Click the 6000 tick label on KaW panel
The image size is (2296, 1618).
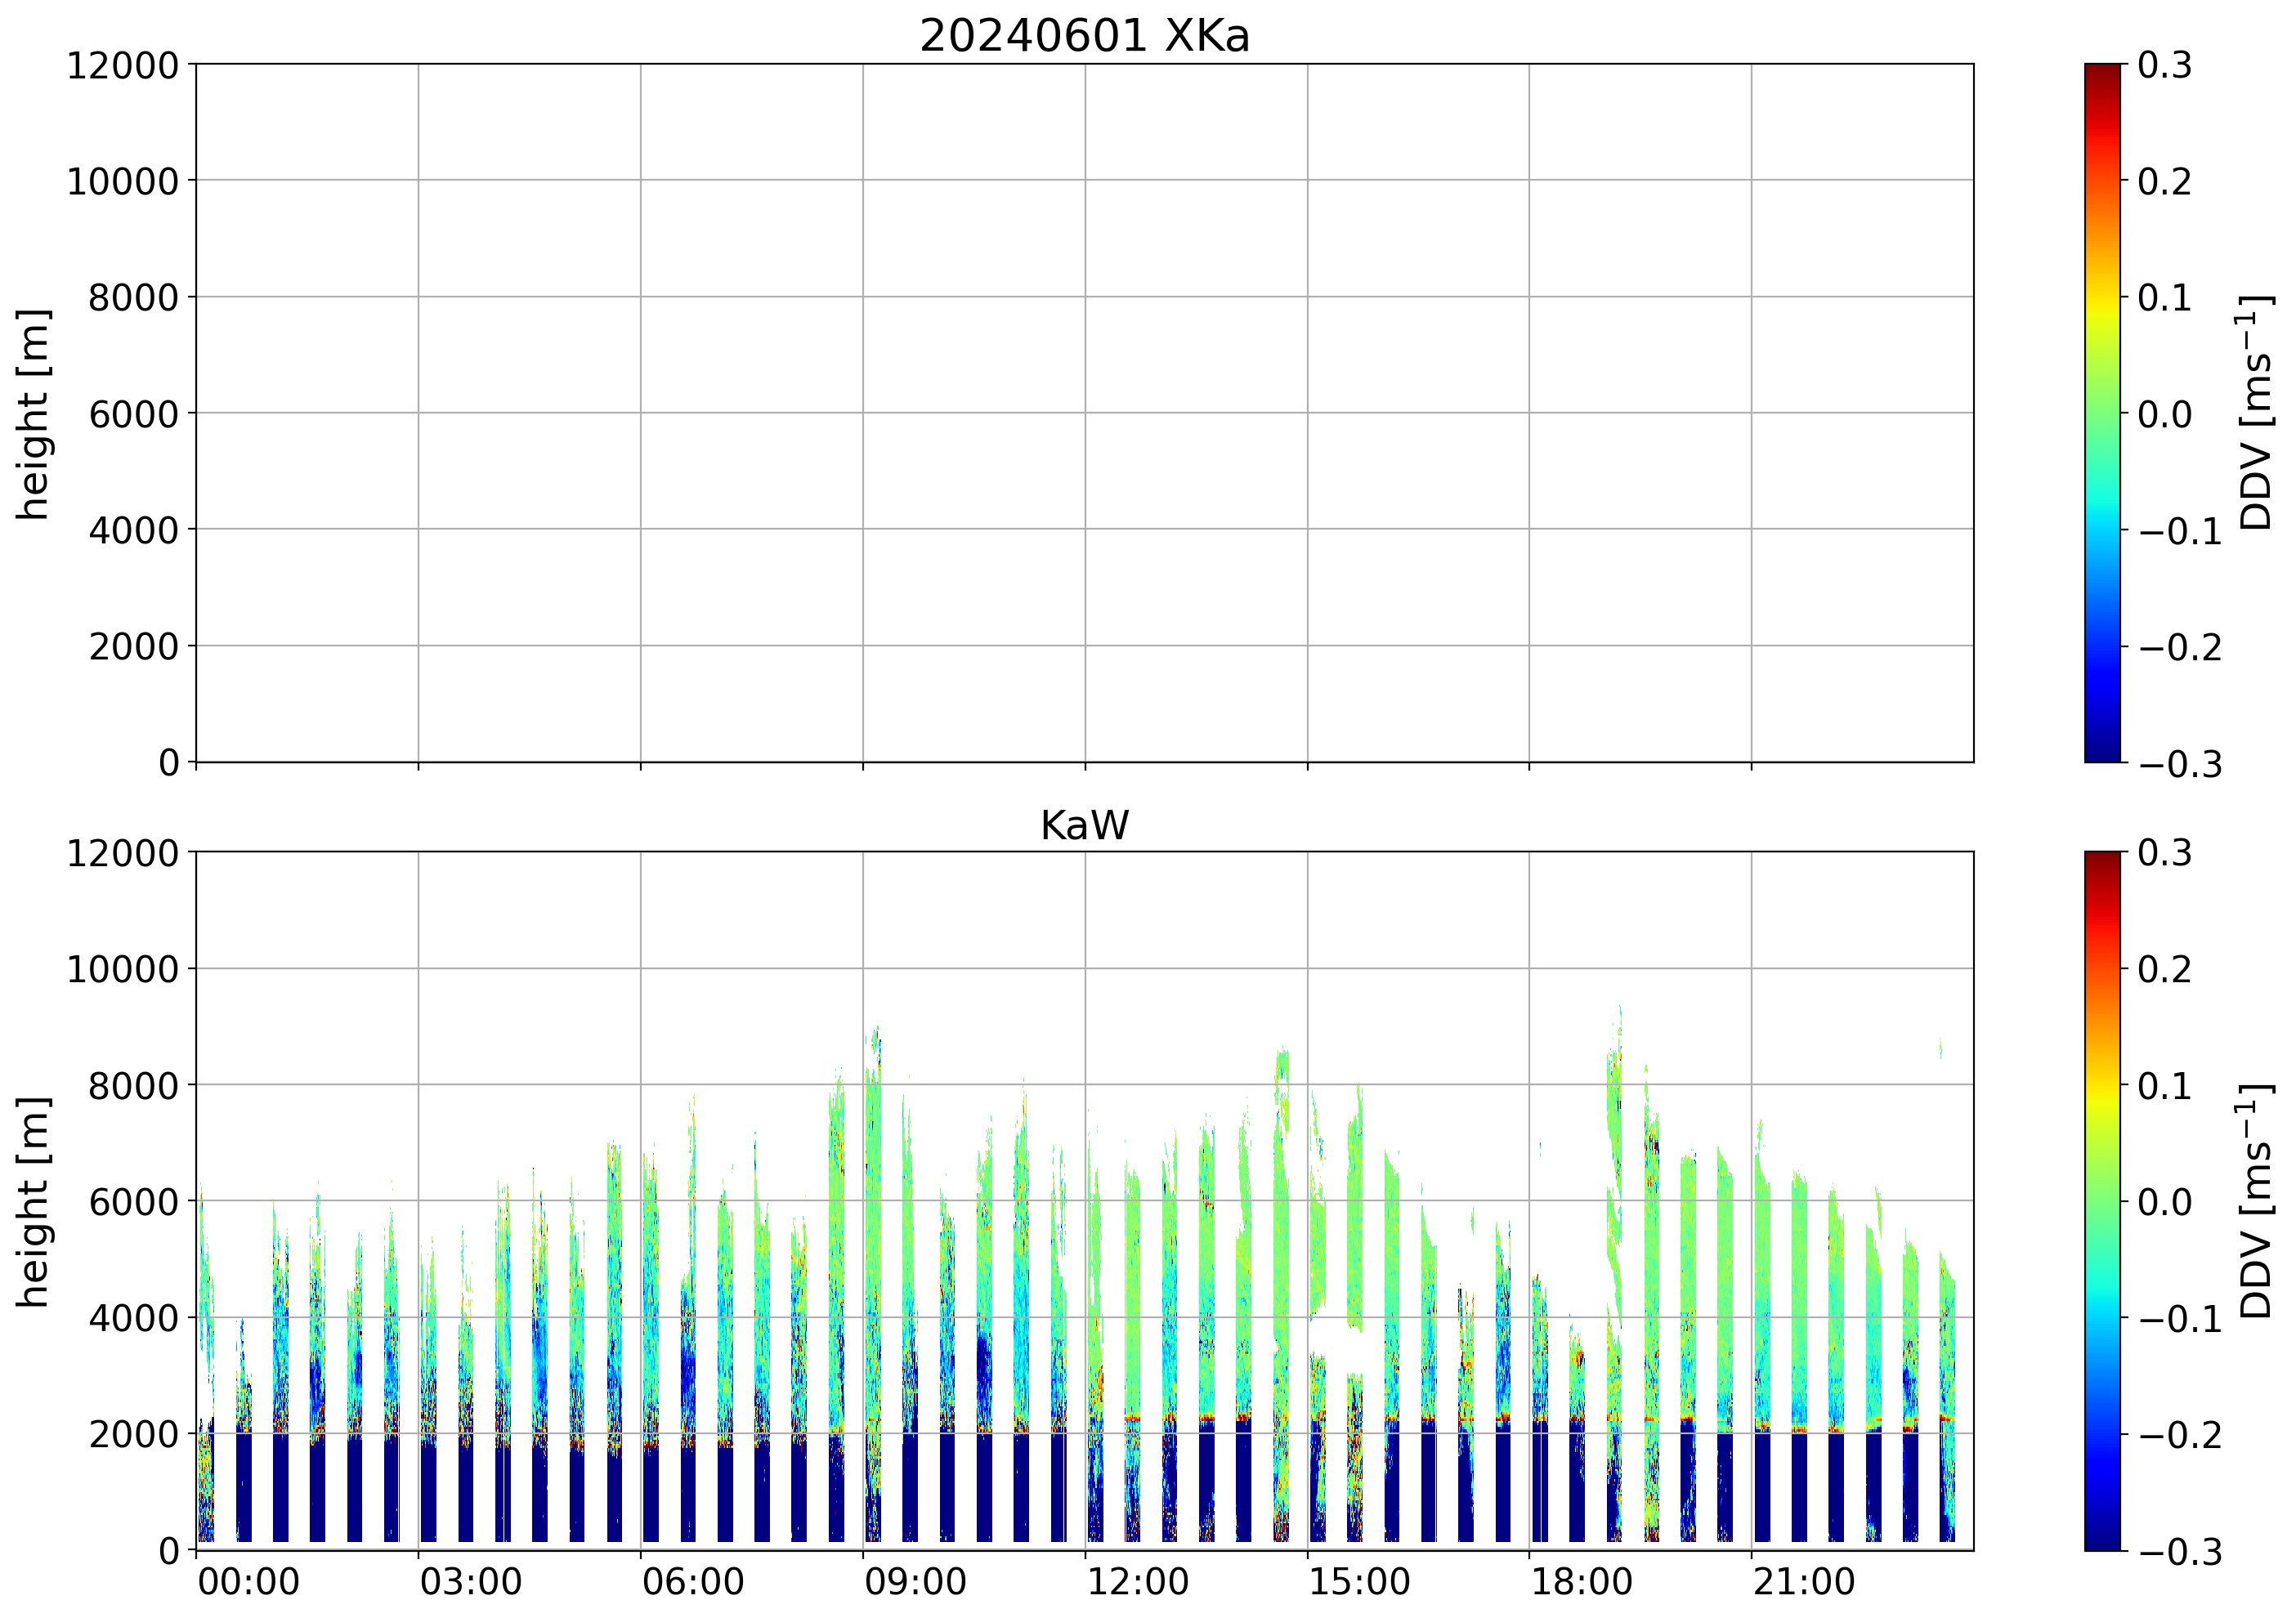tap(133, 1201)
